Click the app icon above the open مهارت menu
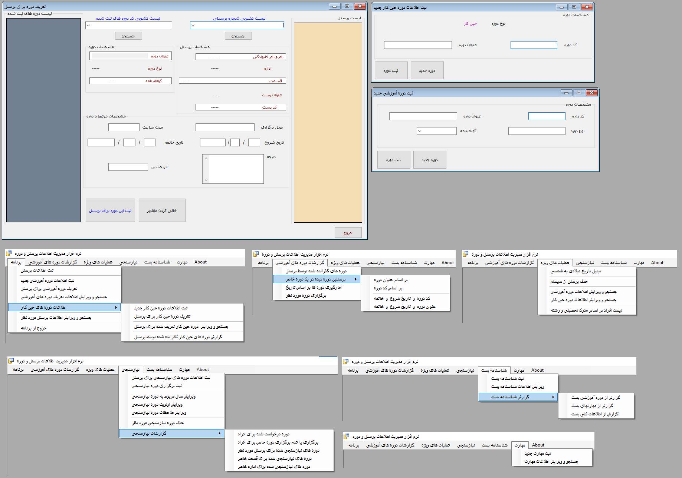Viewport: 682px width, 478px height. tap(346, 436)
